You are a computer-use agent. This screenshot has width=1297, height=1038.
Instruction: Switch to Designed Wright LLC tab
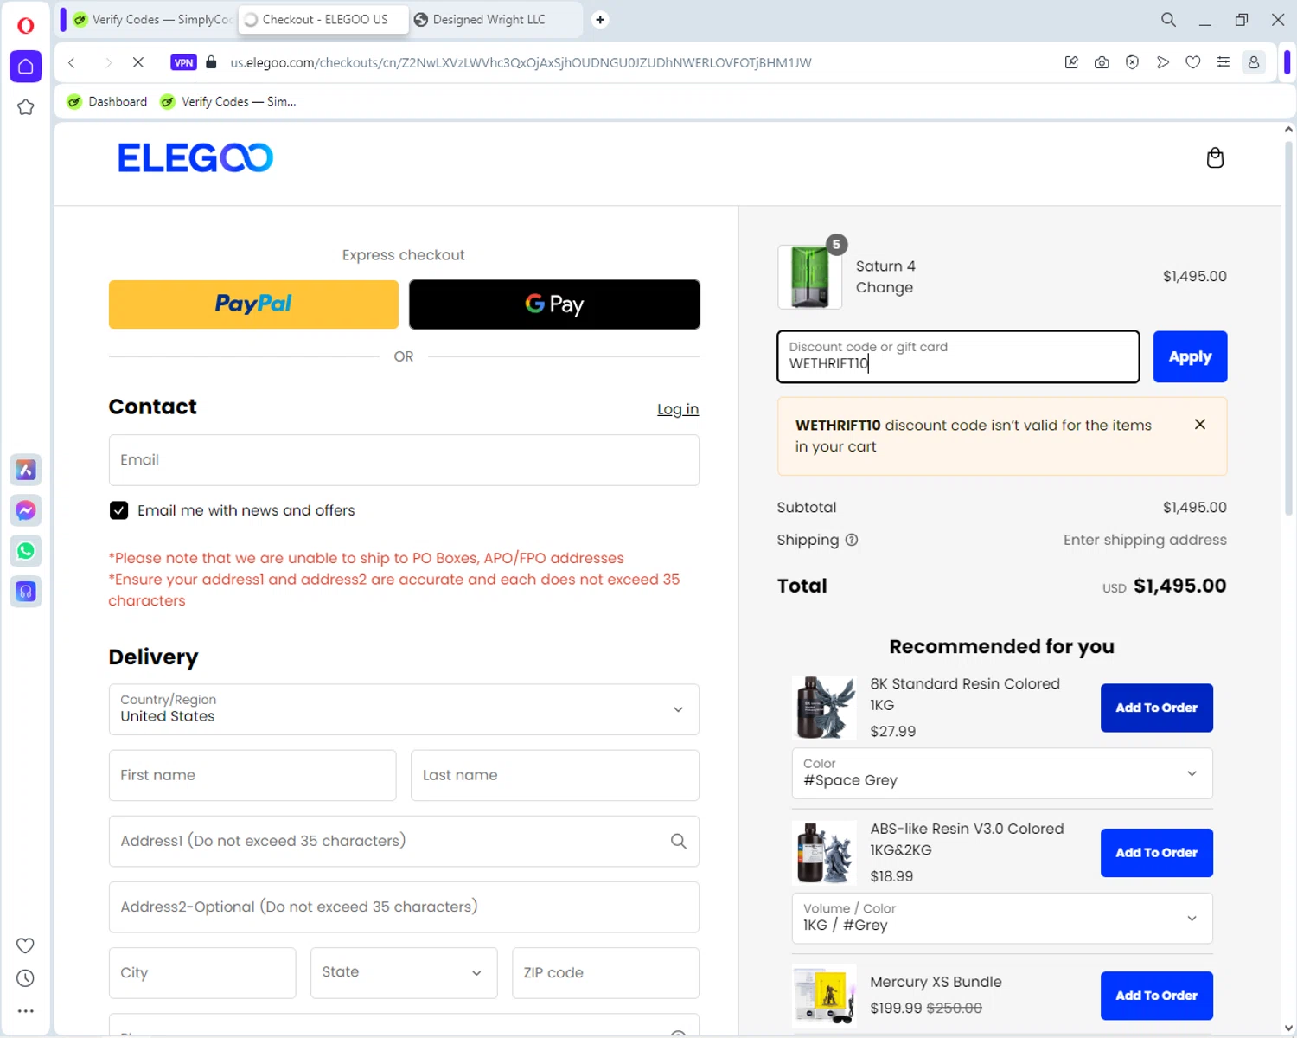tap(495, 19)
